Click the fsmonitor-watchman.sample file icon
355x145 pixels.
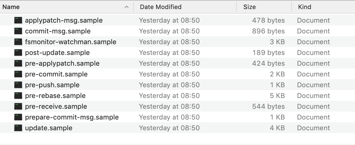tap(18, 42)
